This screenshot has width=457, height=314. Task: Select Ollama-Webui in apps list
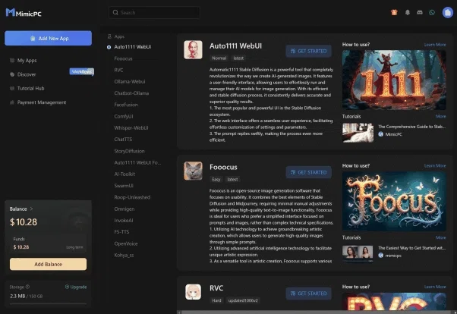pyautogui.click(x=130, y=82)
